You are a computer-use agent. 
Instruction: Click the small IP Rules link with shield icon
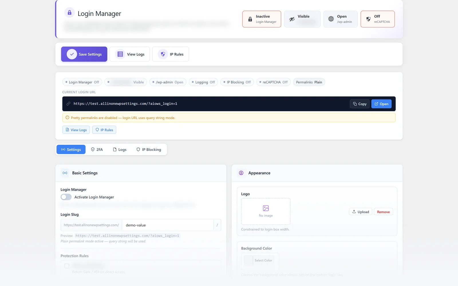pyautogui.click(x=104, y=130)
